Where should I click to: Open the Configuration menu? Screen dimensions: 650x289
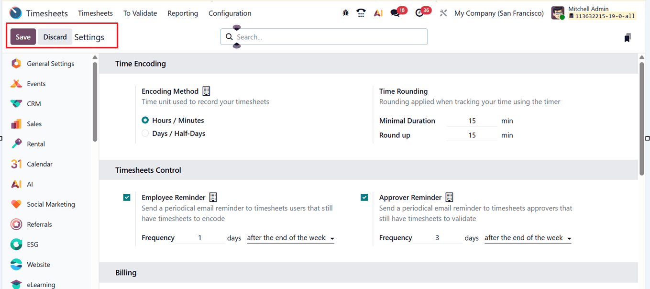coord(230,13)
